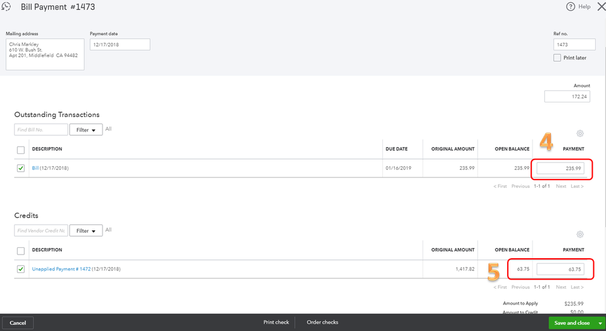Click the bill Payment field showing 235.99
606x331 pixels.
click(x=560, y=169)
